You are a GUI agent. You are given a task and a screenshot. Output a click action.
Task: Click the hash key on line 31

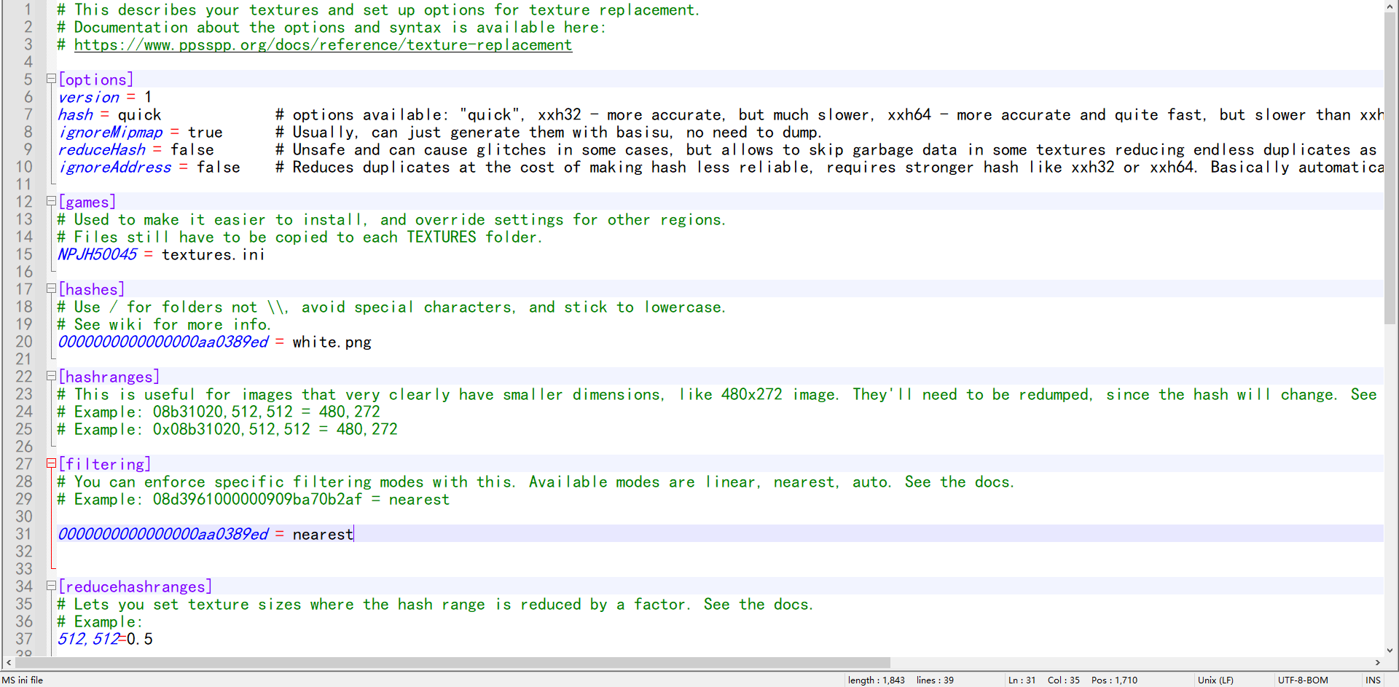[x=163, y=534]
